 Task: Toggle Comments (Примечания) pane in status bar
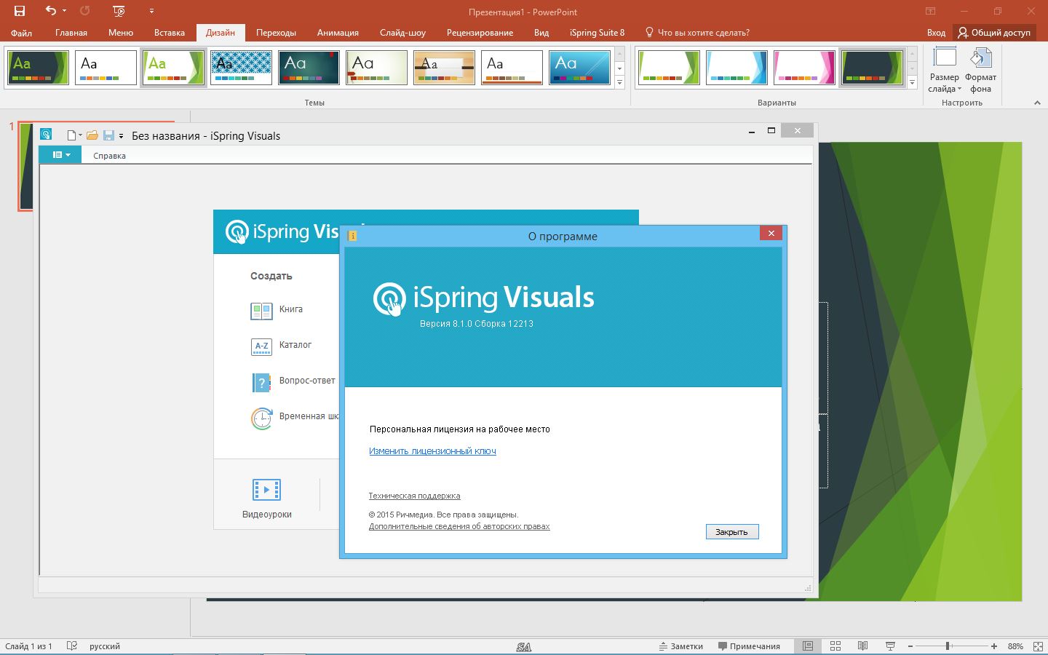tap(749, 646)
